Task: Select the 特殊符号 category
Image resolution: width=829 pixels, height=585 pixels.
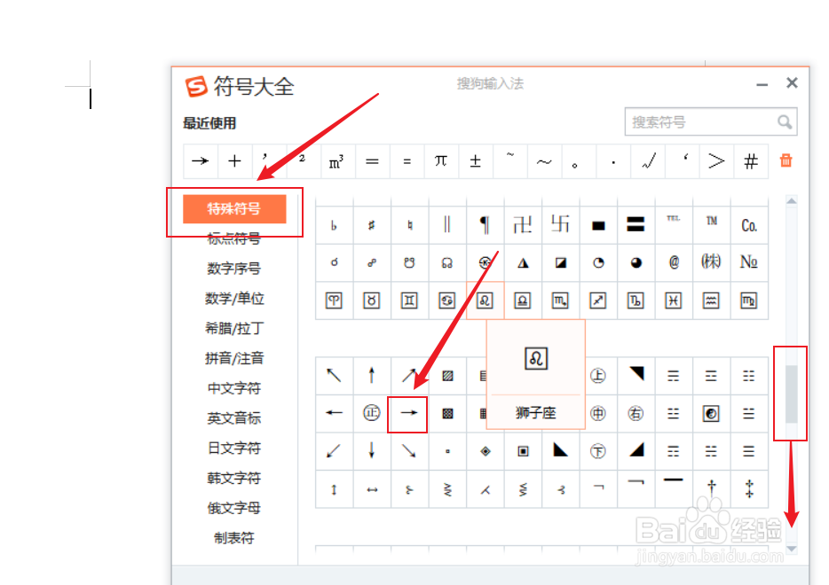Action: (x=234, y=209)
